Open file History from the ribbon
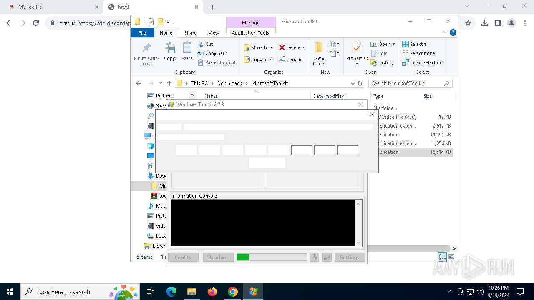The width and height of the screenshot is (534, 300). click(382, 62)
